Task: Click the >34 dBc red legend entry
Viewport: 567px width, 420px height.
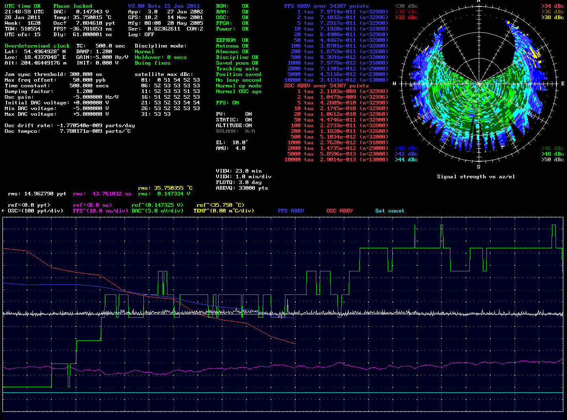Action: click(552, 6)
